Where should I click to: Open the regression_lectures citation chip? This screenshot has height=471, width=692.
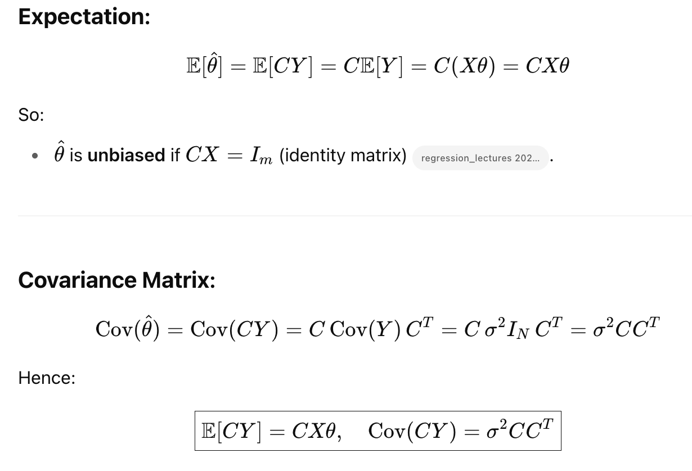pyautogui.click(x=480, y=158)
